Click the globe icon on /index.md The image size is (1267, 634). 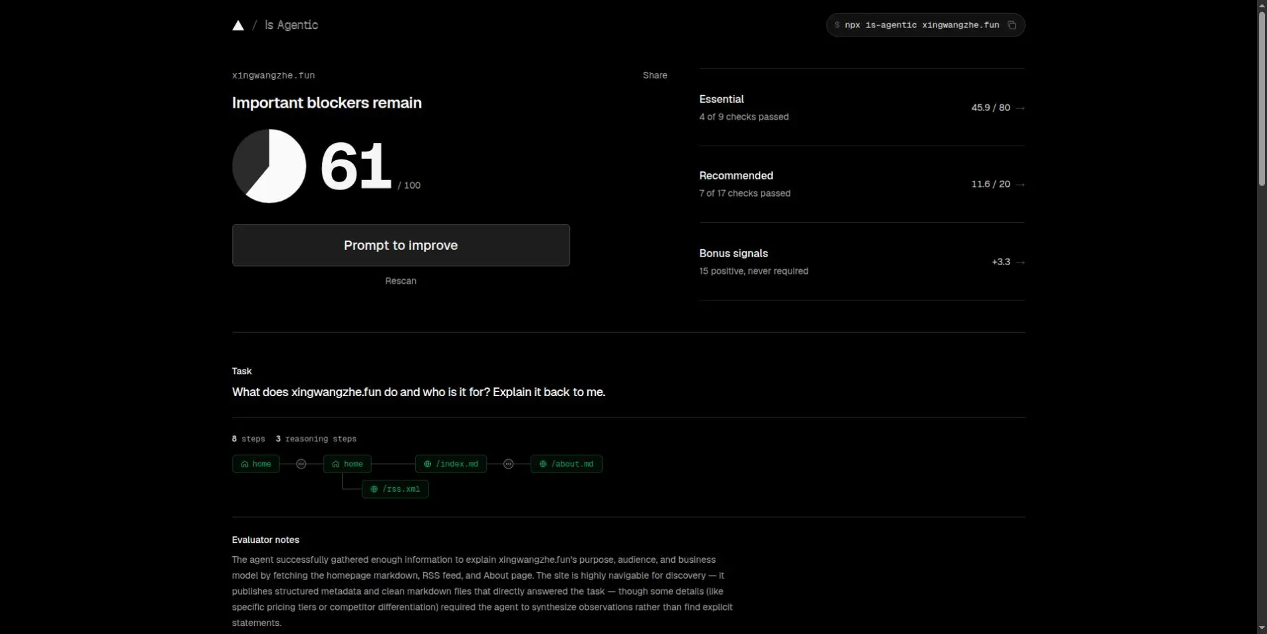point(427,464)
